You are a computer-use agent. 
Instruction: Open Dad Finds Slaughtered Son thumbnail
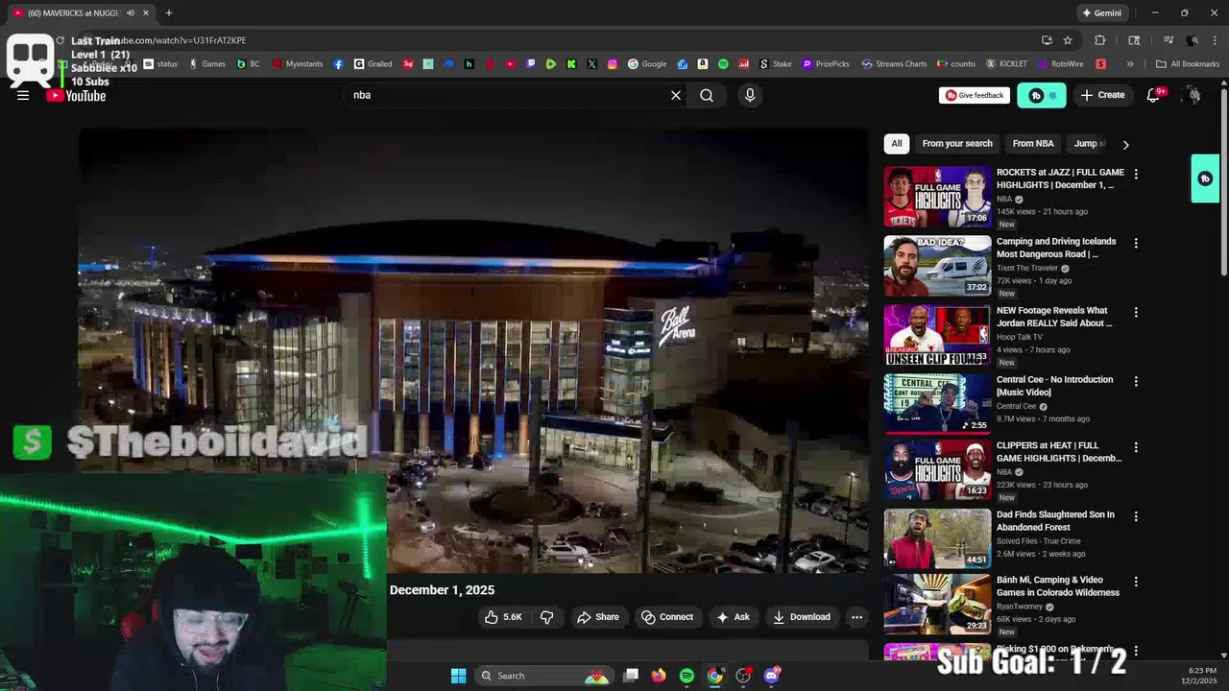coord(937,538)
